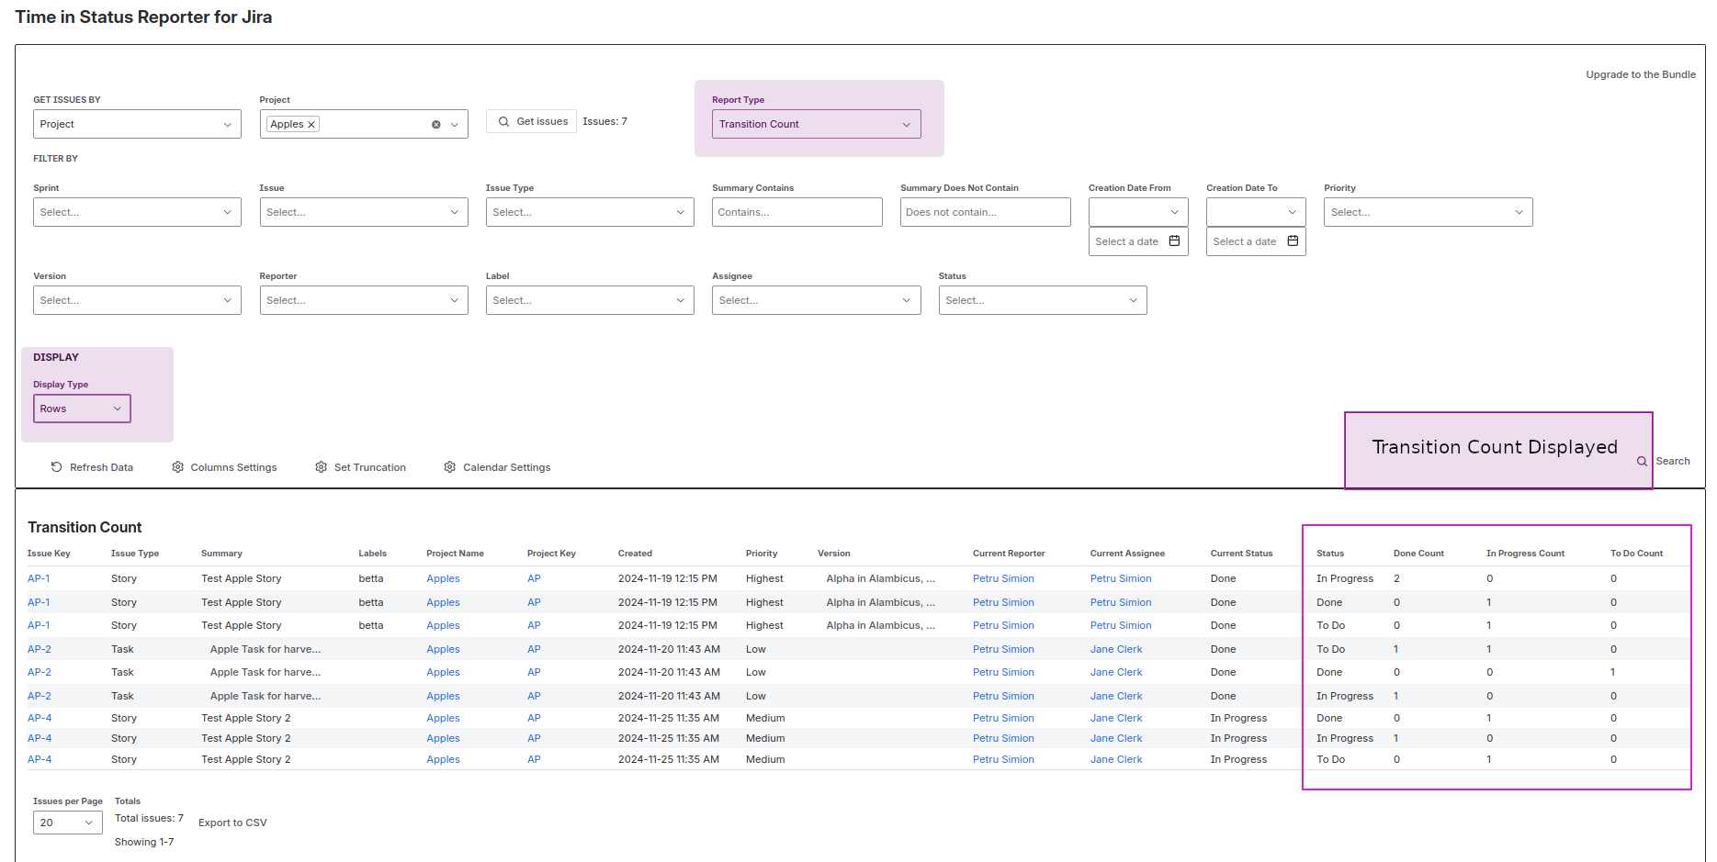Open Columns Settings gear icon
1717x862 pixels.
[178, 467]
